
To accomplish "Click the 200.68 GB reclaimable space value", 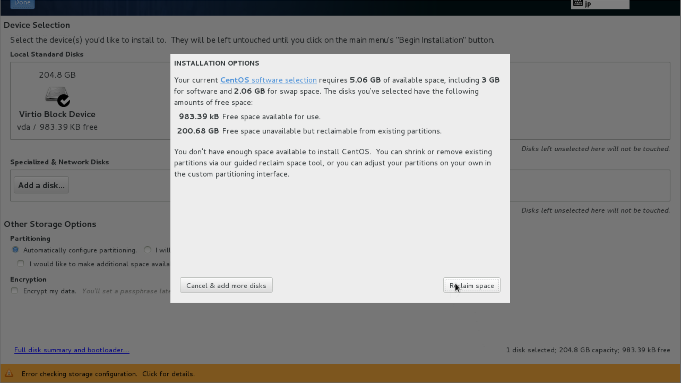I will tap(198, 131).
